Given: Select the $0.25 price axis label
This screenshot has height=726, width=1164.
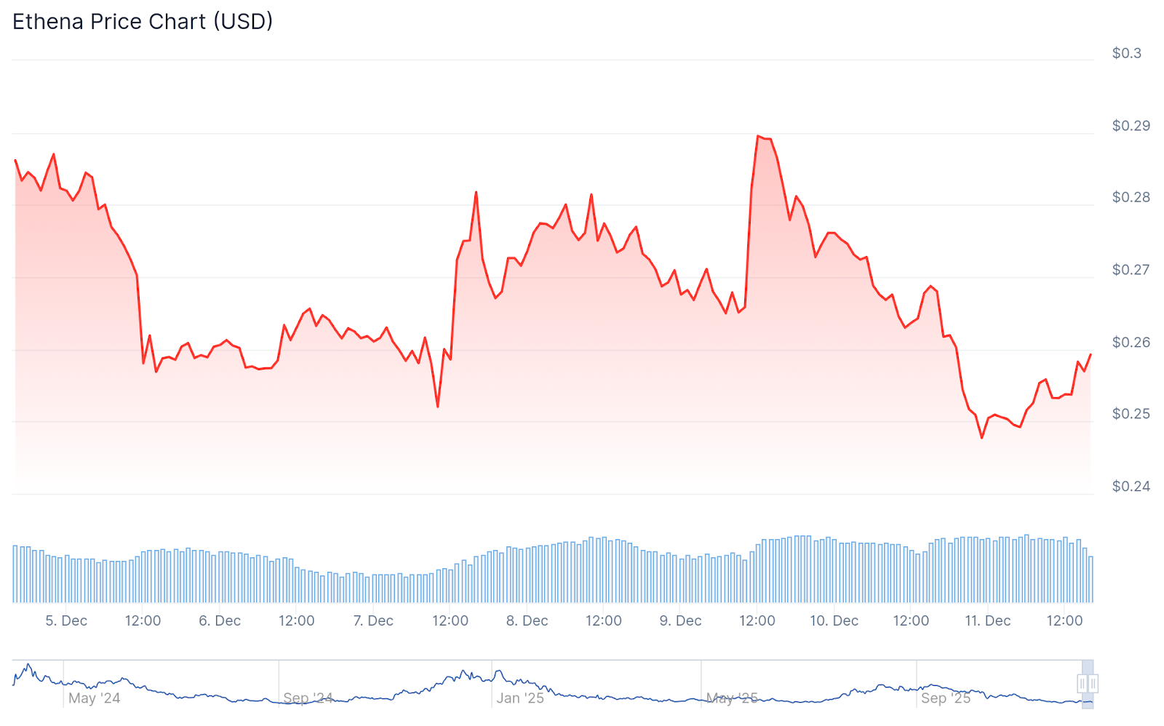Looking at the screenshot, I should coord(1131,414).
